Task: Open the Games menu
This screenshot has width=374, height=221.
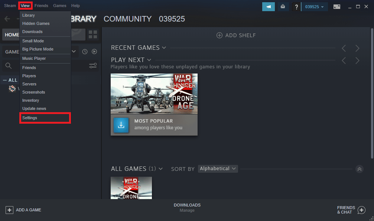Action: pyautogui.click(x=60, y=6)
